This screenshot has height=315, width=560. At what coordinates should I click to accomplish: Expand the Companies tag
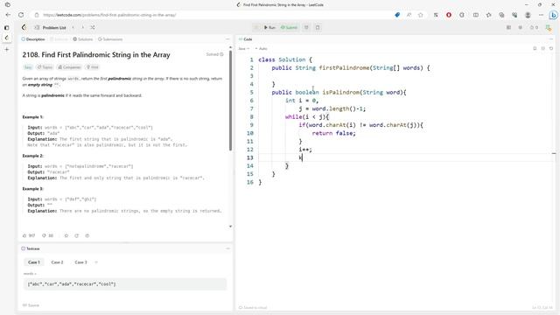point(69,67)
